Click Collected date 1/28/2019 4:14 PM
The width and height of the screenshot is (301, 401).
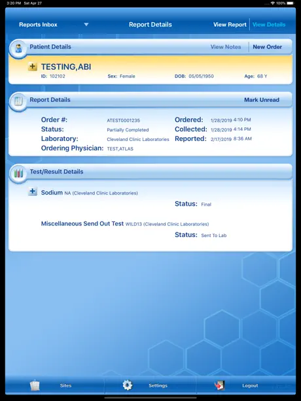230,129
